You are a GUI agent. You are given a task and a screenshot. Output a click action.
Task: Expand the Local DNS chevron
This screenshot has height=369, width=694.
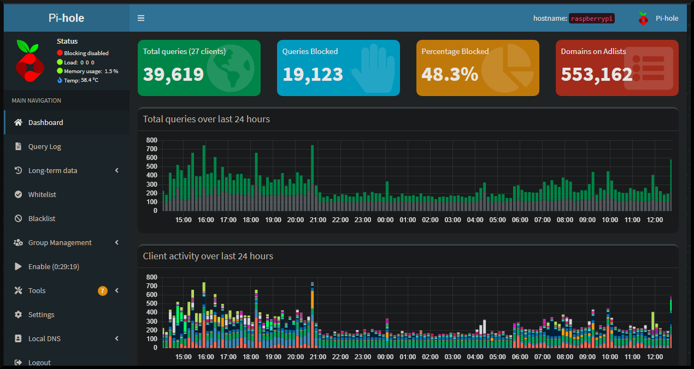coord(117,338)
